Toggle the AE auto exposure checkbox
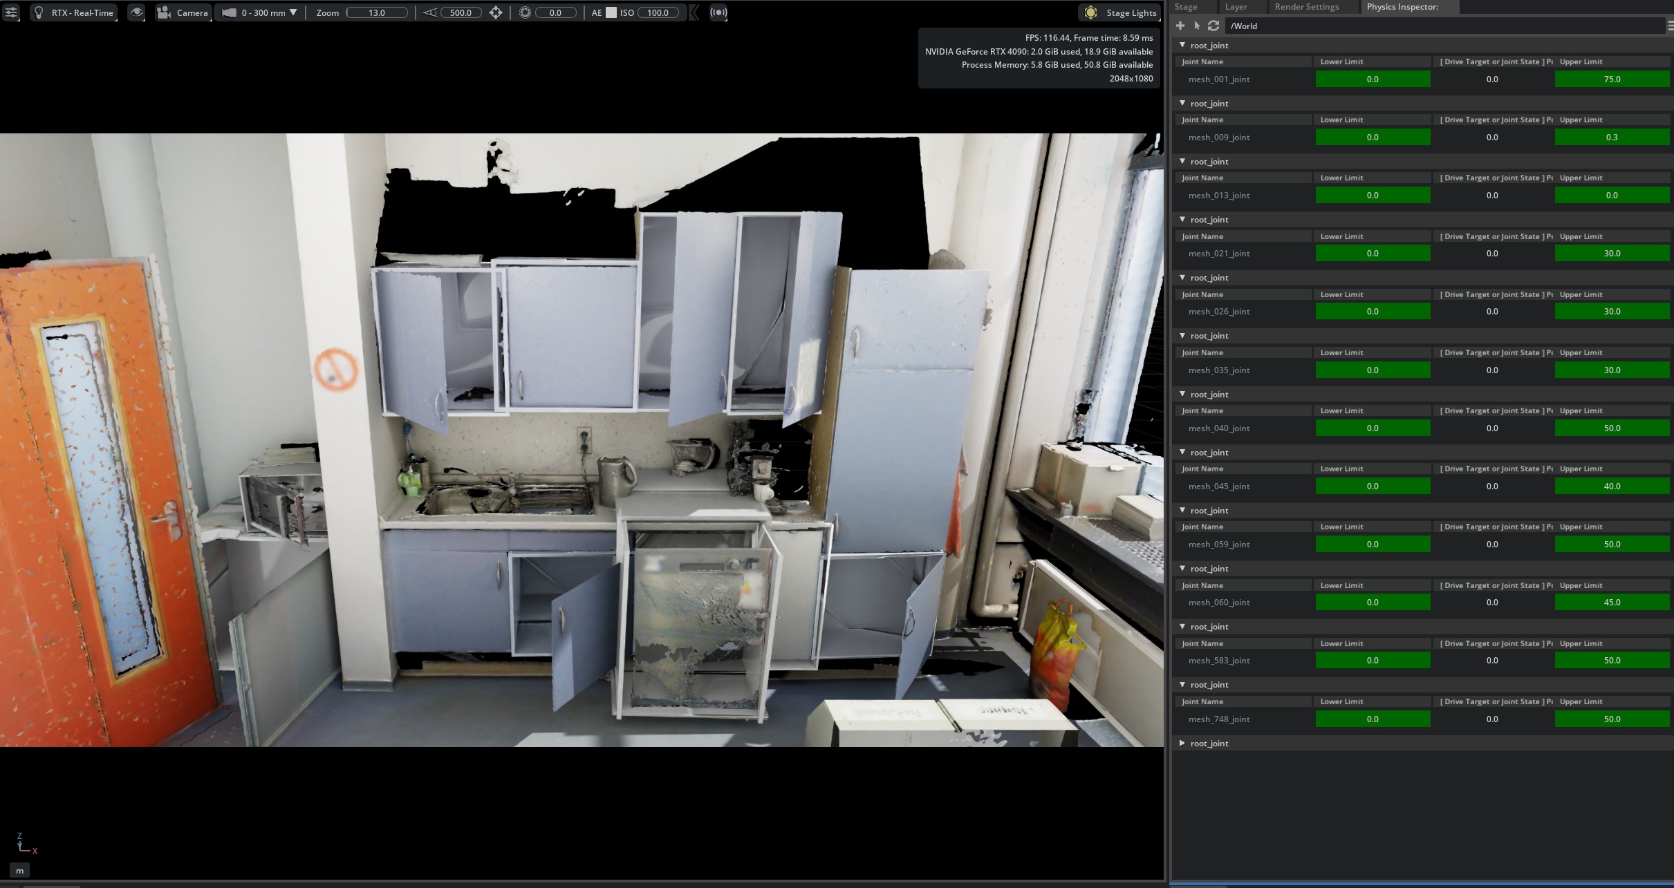The height and width of the screenshot is (888, 1674). 611,12
